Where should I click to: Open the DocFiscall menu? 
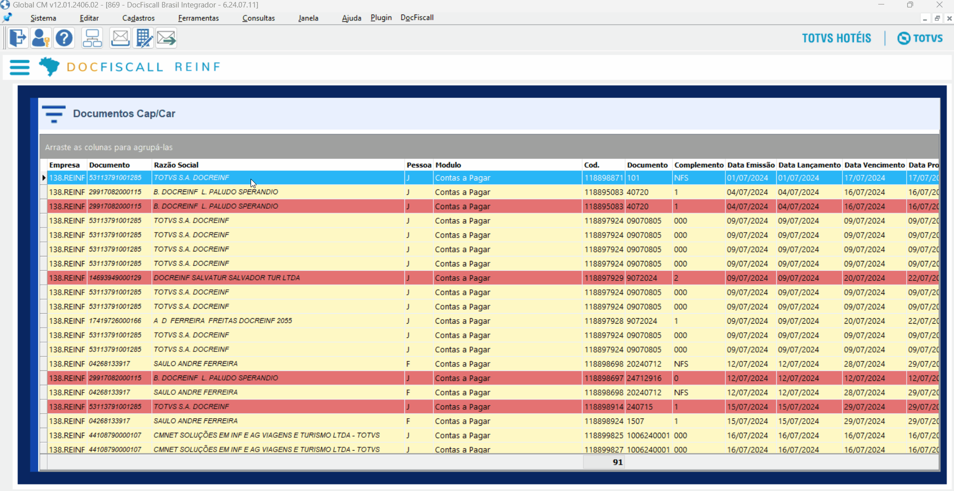pos(417,17)
